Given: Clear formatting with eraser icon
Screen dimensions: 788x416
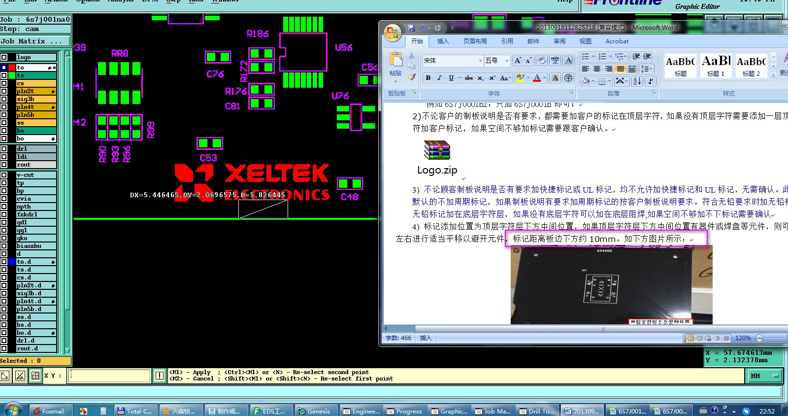Looking at the screenshot, I should tap(541, 60).
